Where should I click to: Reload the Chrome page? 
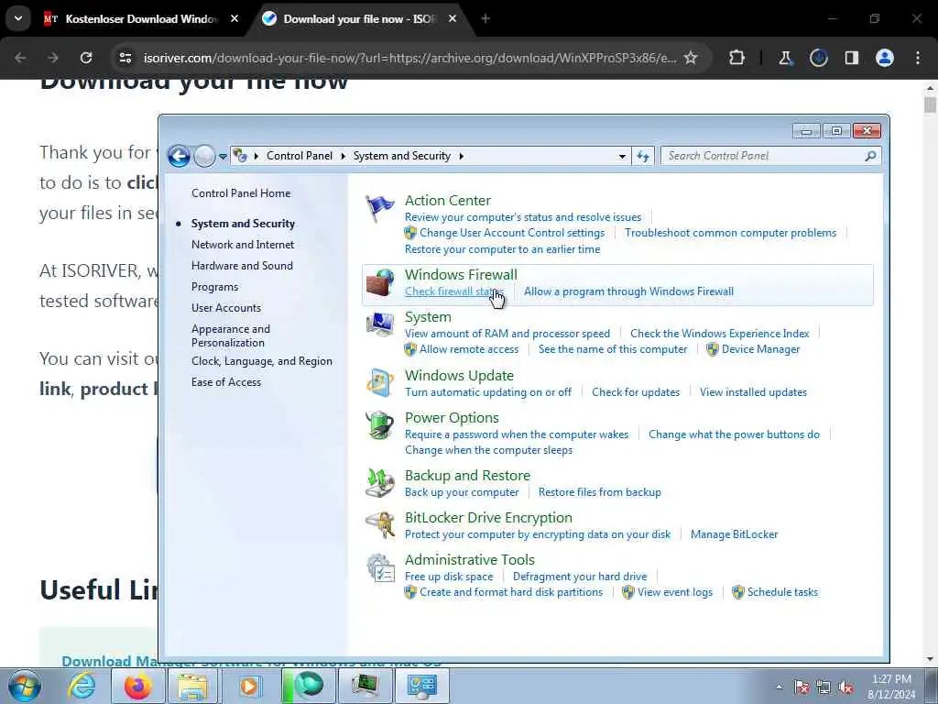pyautogui.click(x=86, y=58)
